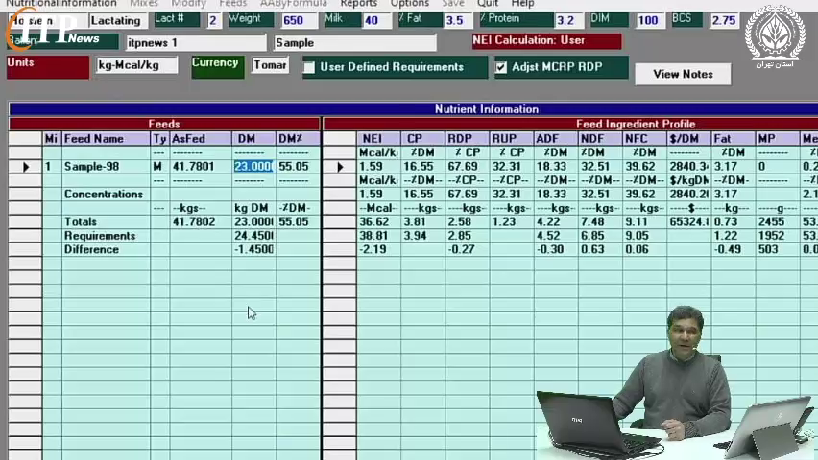Edit the Lact # value 2
Image resolution: width=818 pixels, height=460 pixels.
coord(213,21)
